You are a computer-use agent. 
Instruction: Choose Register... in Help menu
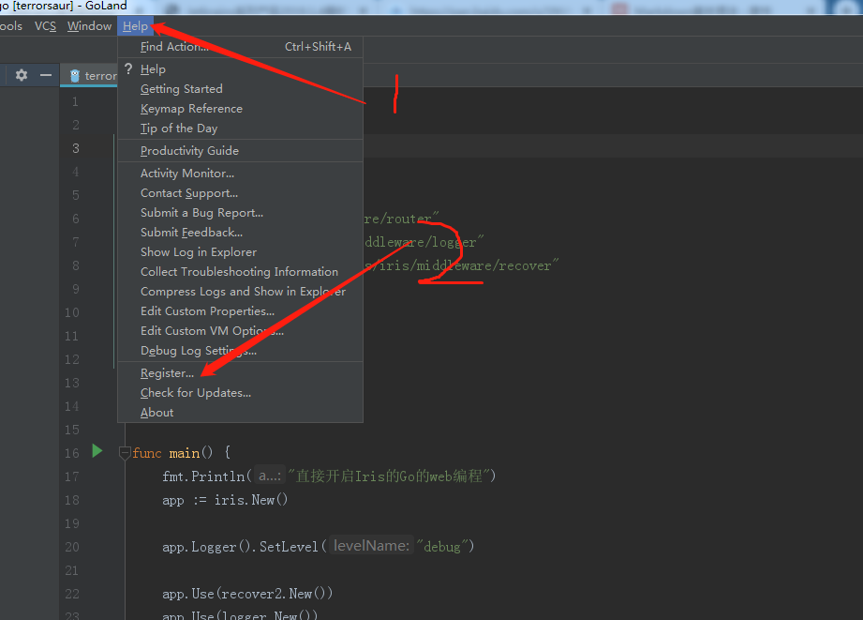pos(240,373)
